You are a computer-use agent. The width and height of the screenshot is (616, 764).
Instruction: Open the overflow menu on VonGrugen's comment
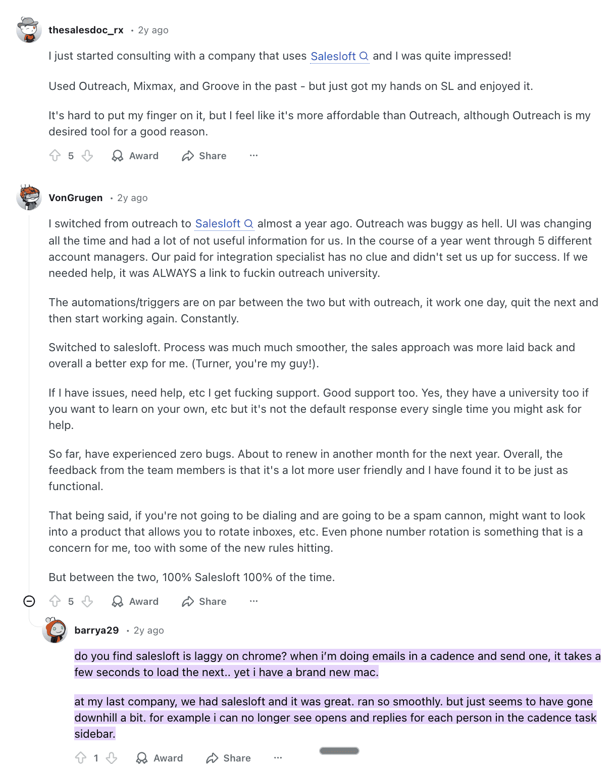pyautogui.click(x=253, y=601)
